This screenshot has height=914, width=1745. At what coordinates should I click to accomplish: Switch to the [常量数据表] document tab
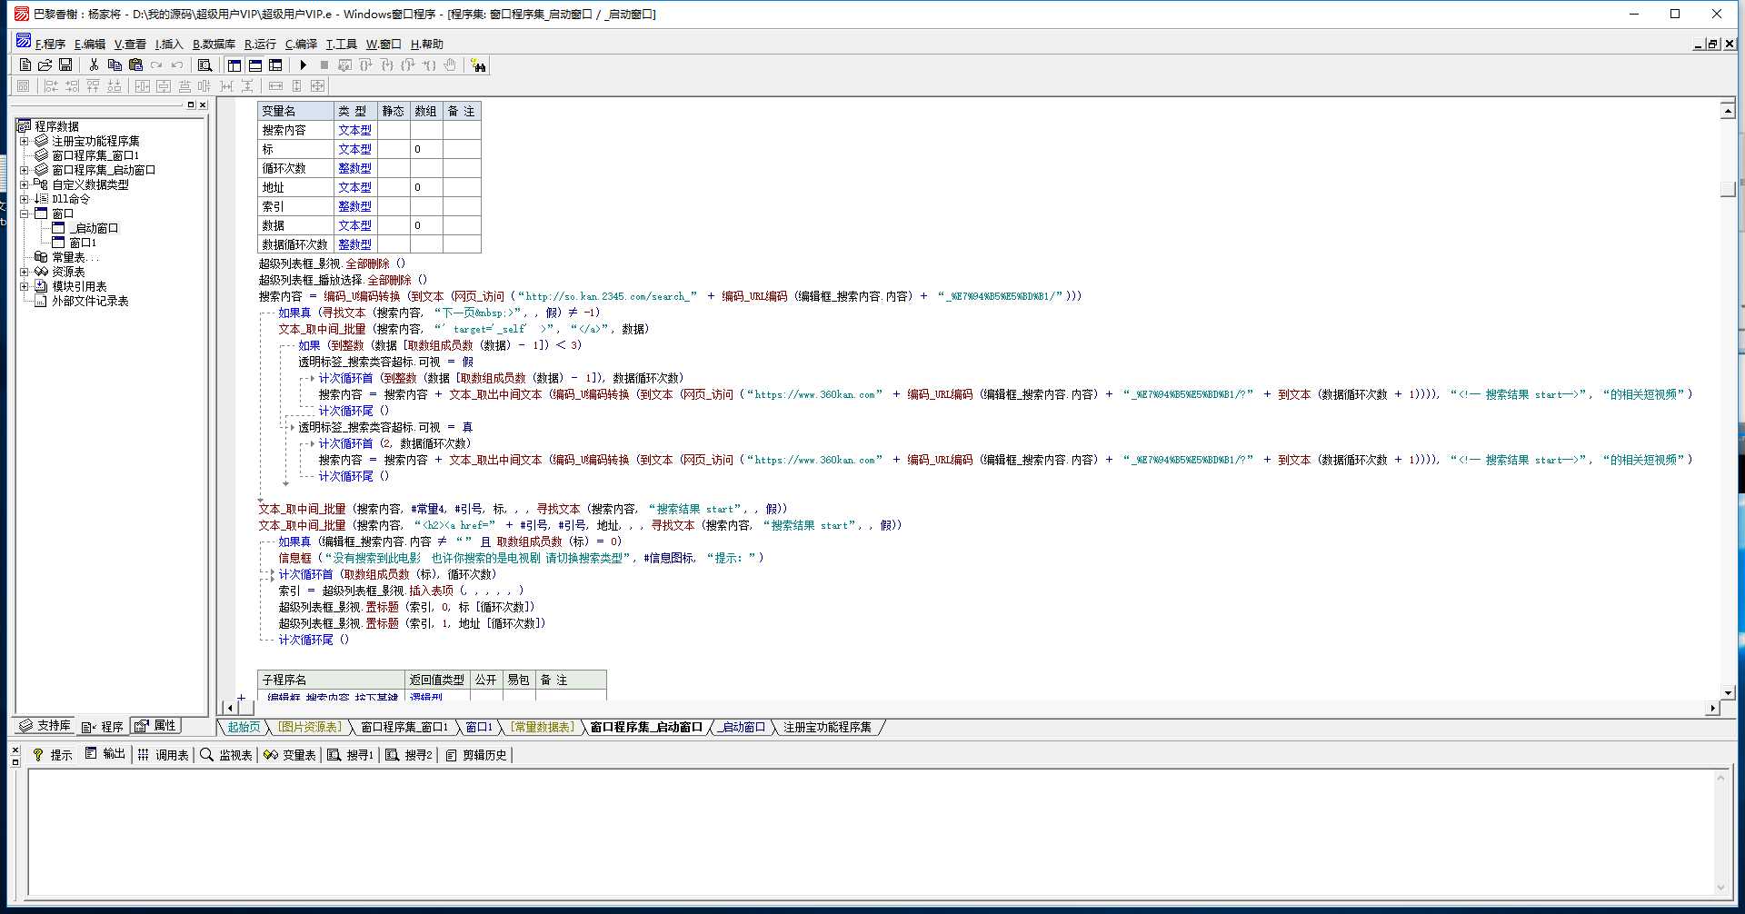coord(542,727)
